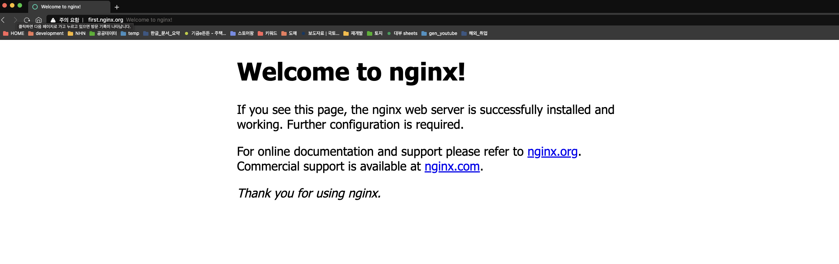
Task: Follow the nginx.com commercial support link
Action: (x=452, y=166)
